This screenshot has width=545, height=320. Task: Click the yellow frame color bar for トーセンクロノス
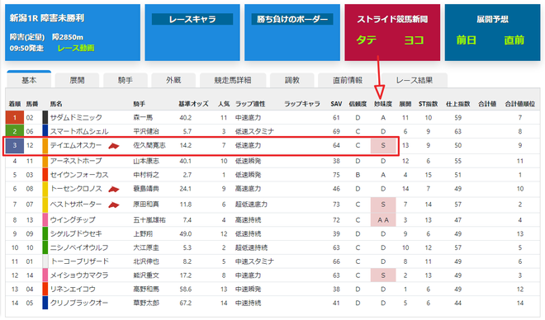click(45, 189)
